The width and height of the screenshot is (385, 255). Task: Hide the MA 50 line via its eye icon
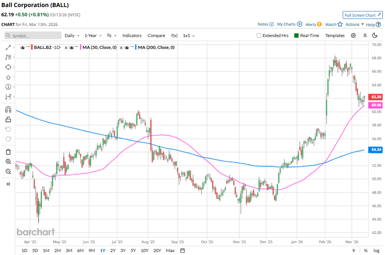tap(71, 47)
